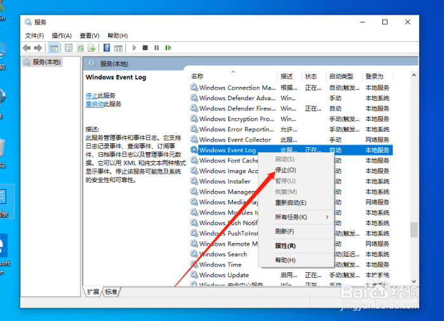Screen dimensions: 444x321
Task: Select the Windows Encryption Provider service
Action: click(x=291, y=119)
